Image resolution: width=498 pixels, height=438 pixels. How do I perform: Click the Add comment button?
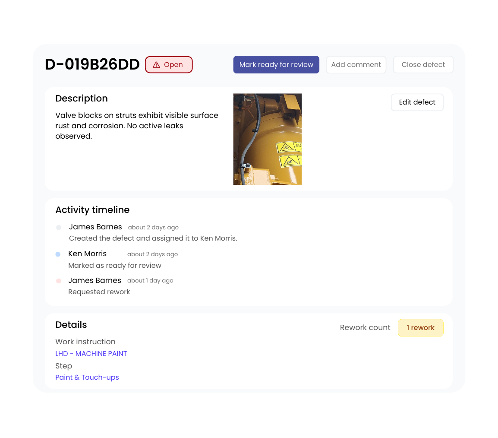(x=356, y=64)
